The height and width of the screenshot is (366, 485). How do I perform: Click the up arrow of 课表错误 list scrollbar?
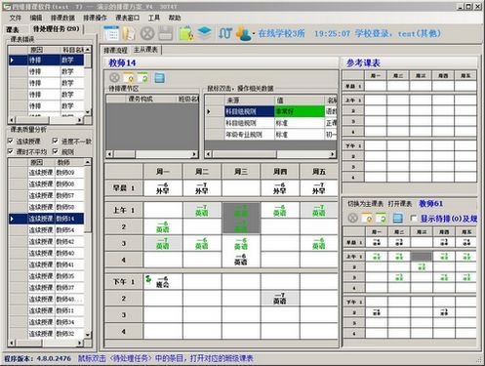88,50
